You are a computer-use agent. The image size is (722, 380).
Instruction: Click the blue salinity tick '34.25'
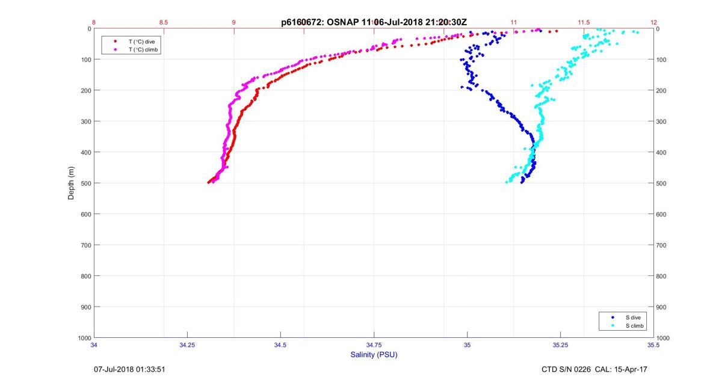coord(187,345)
